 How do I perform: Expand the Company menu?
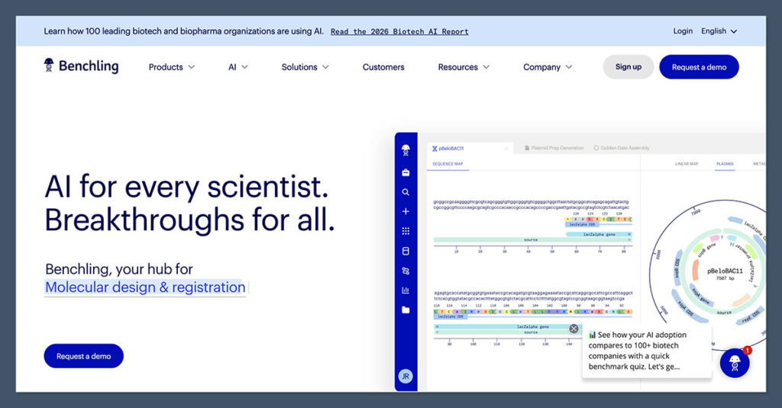pos(547,67)
